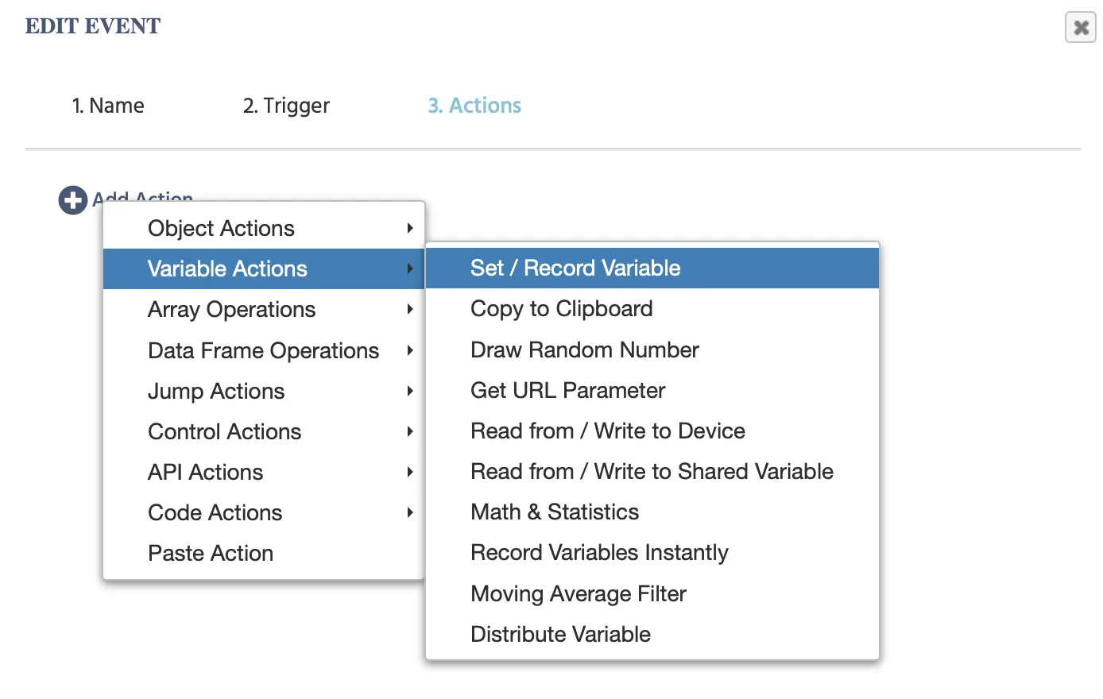Select Copy to Clipboard action
This screenshot has height=699, width=1103.
(x=561, y=309)
